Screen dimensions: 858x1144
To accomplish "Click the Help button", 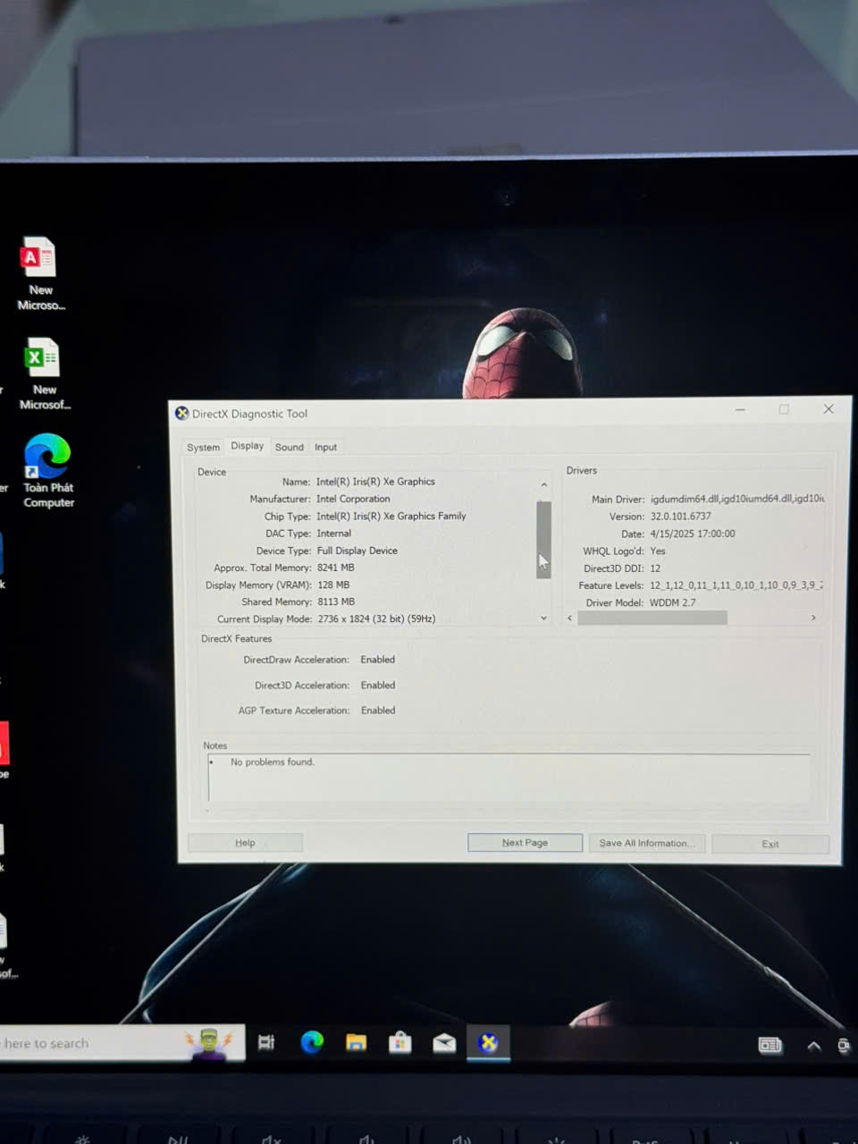I will coord(245,843).
